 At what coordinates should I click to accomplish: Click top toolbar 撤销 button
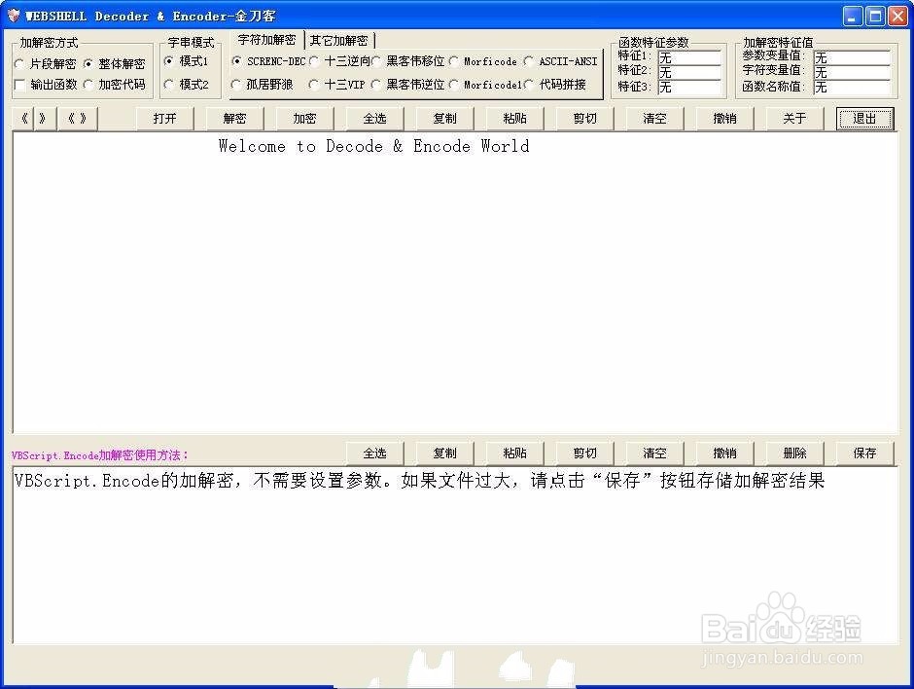point(724,119)
